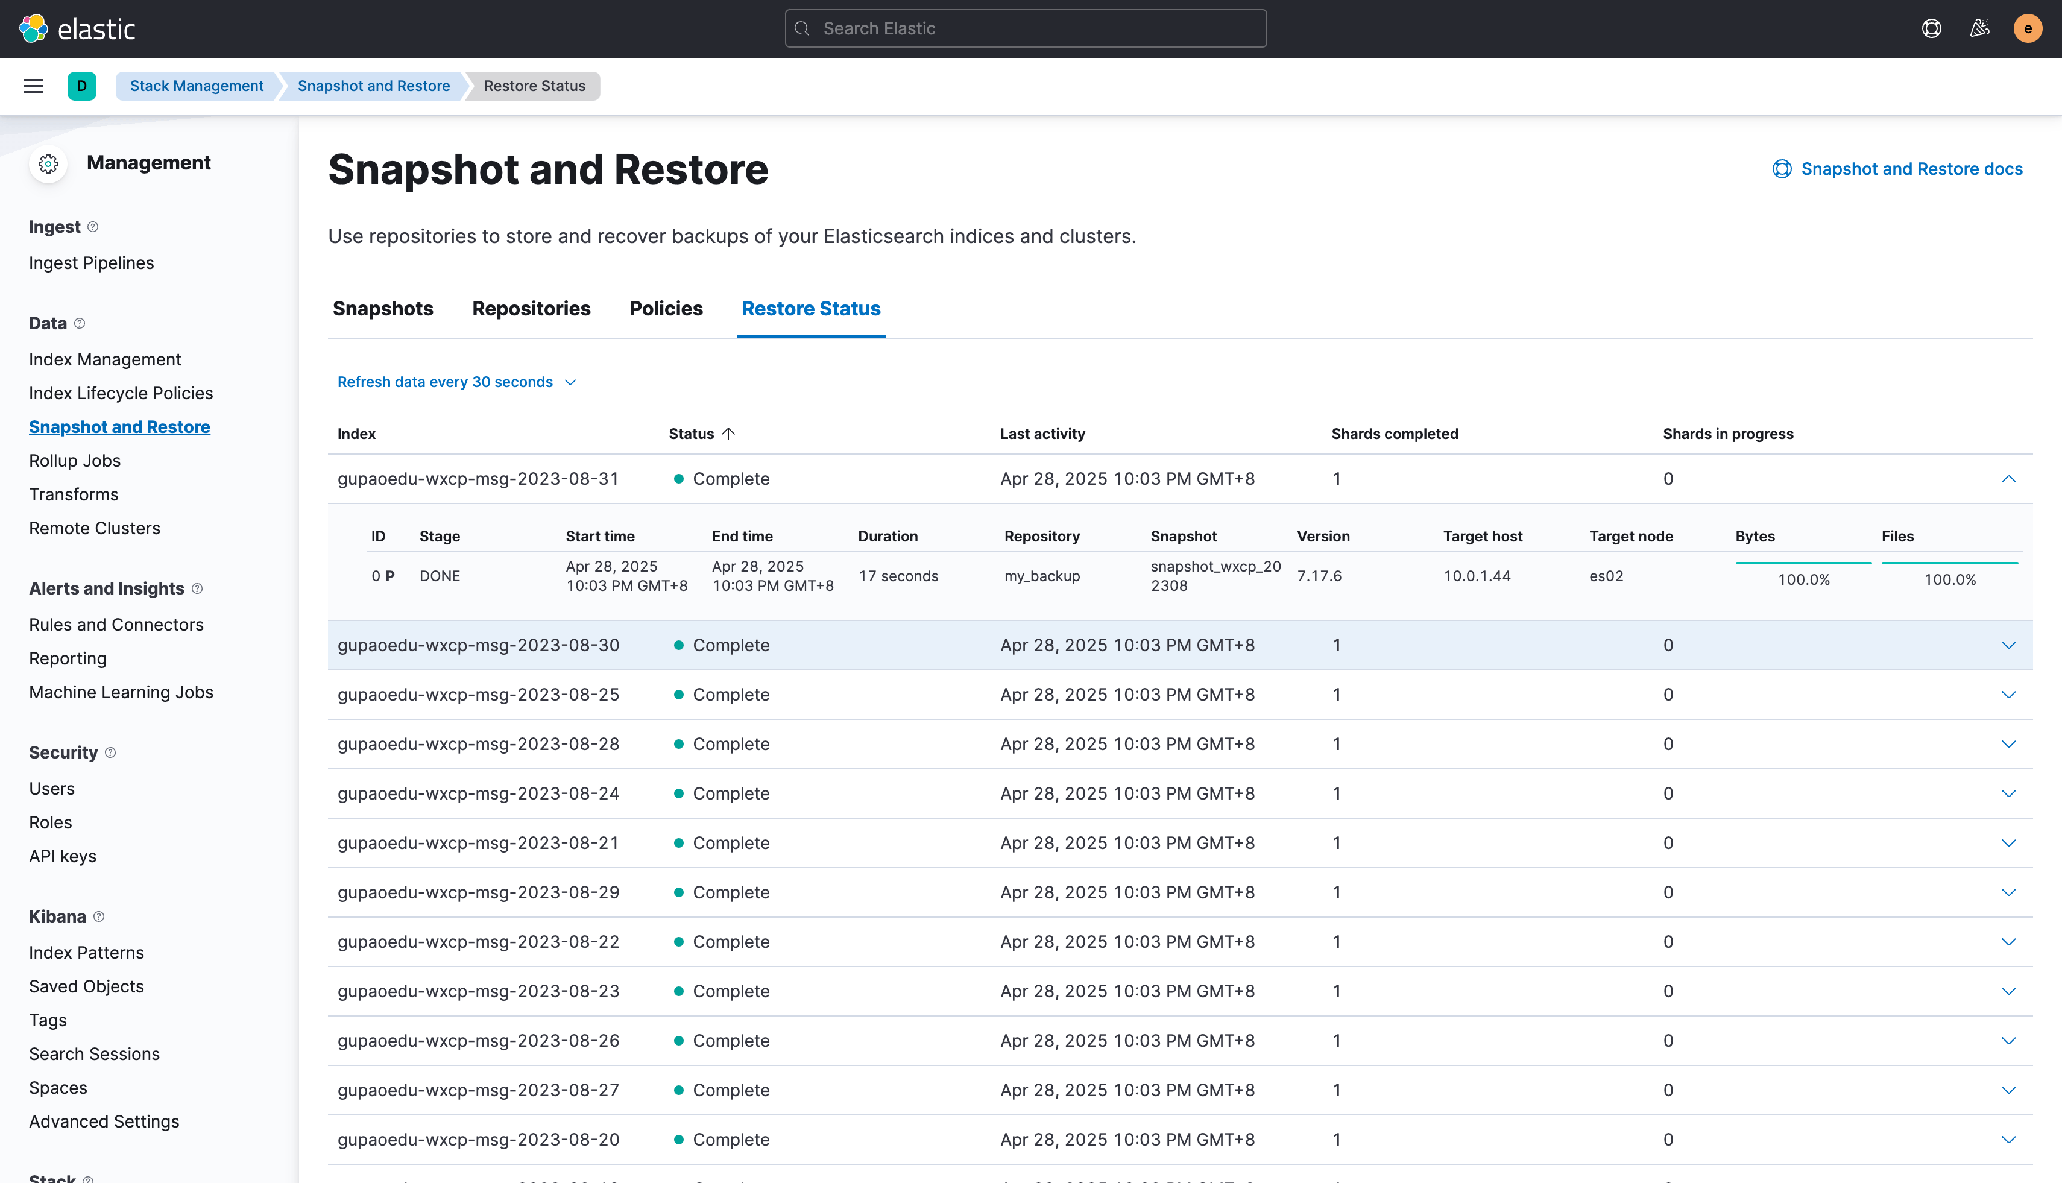Expand the gupaoedu-wxcp-msg-2023-08-25 row

[2008, 695]
